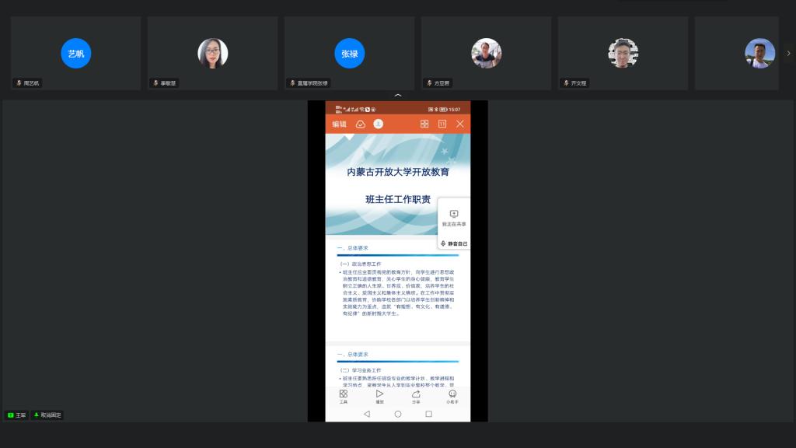Tap the page layout icon beside the close X
The height and width of the screenshot is (448, 796).
pyautogui.click(x=442, y=124)
